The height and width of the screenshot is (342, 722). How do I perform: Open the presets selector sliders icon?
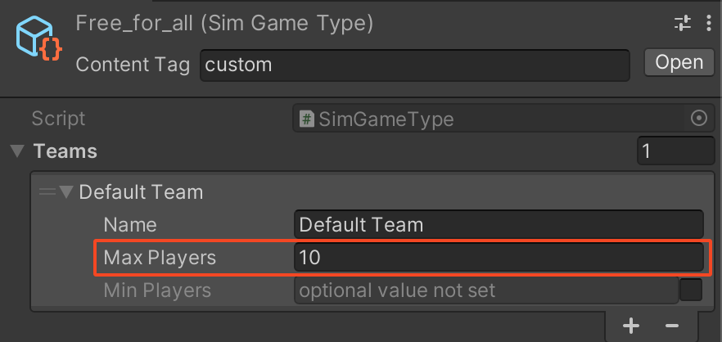683,23
